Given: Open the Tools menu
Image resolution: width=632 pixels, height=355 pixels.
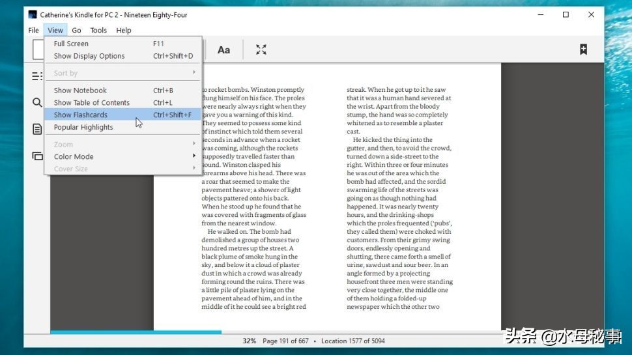Looking at the screenshot, I should [x=98, y=30].
